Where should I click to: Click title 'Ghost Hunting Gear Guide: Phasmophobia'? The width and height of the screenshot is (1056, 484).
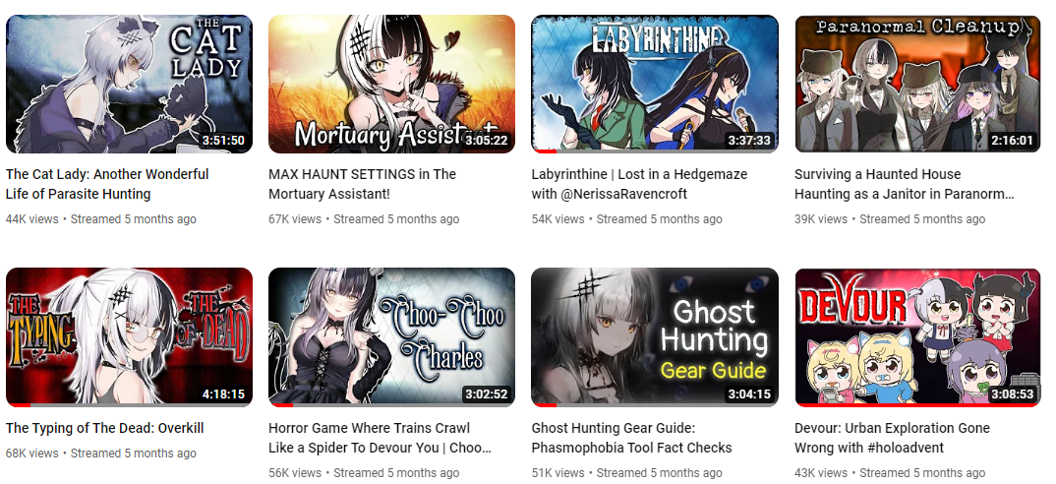(x=631, y=438)
